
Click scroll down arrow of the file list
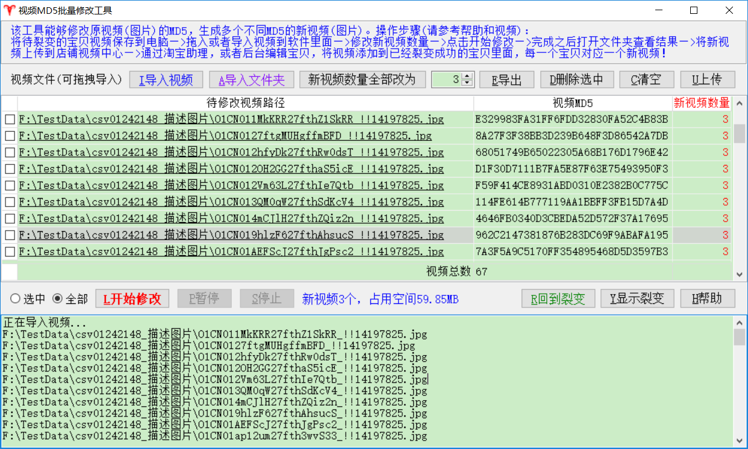(740, 274)
